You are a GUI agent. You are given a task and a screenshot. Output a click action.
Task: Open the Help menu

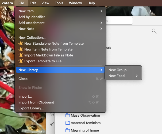click(x=91, y=3)
